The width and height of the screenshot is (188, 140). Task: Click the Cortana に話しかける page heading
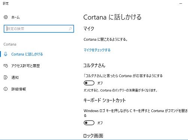[x=112, y=17]
